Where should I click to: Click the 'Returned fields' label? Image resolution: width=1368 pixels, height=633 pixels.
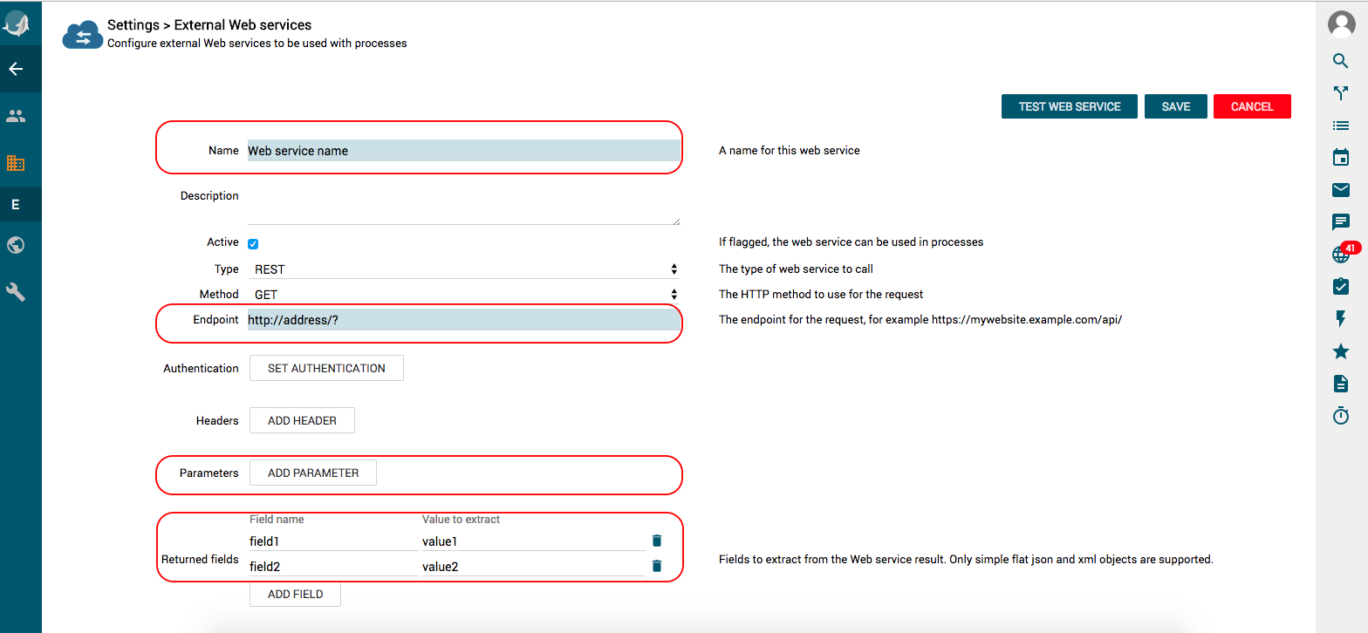click(200, 560)
